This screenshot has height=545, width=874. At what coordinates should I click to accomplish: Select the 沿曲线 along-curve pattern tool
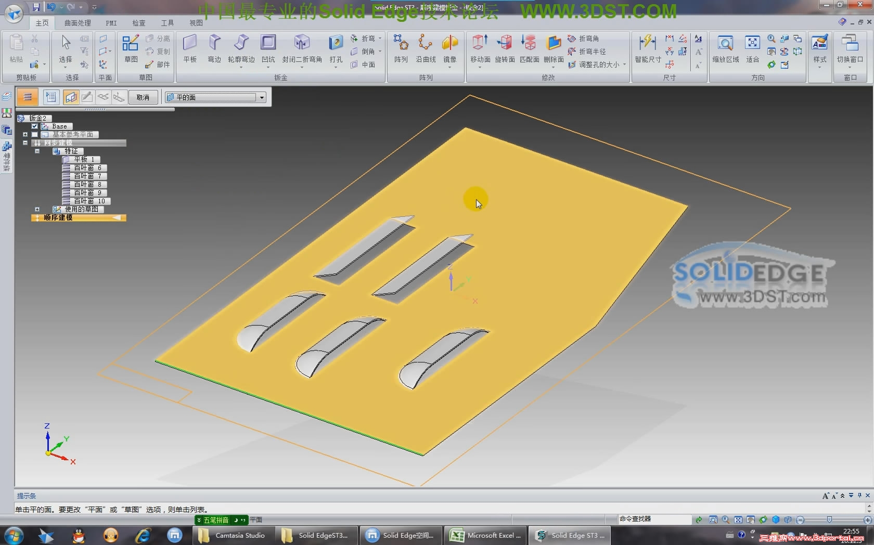point(426,48)
